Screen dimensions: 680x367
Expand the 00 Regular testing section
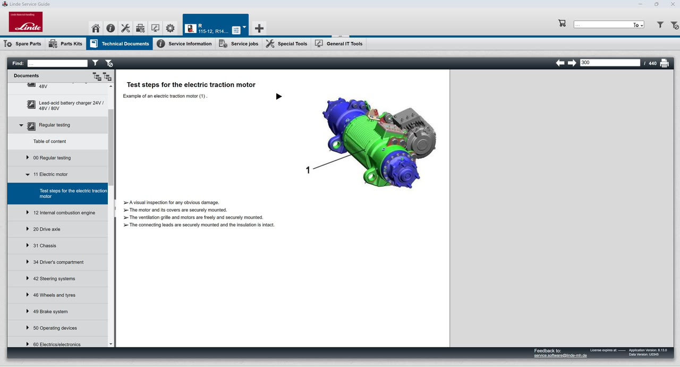coord(28,158)
